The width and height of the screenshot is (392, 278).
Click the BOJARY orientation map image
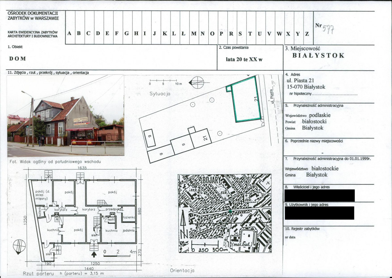pyautogui.click(x=224, y=213)
